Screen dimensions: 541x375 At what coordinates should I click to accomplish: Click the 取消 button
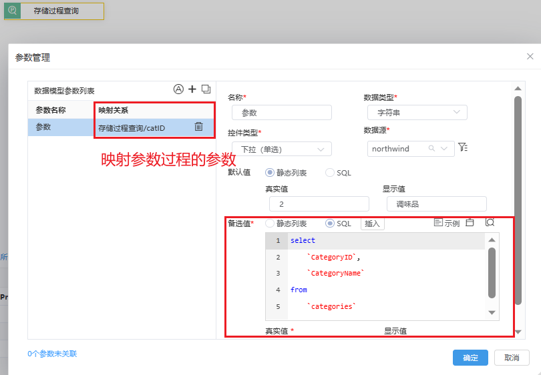[x=512, y=358]
